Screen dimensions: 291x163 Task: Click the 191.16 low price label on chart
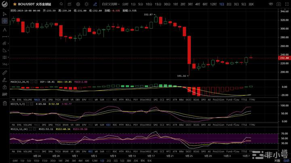pyautogui.click(x=181, y=76)
